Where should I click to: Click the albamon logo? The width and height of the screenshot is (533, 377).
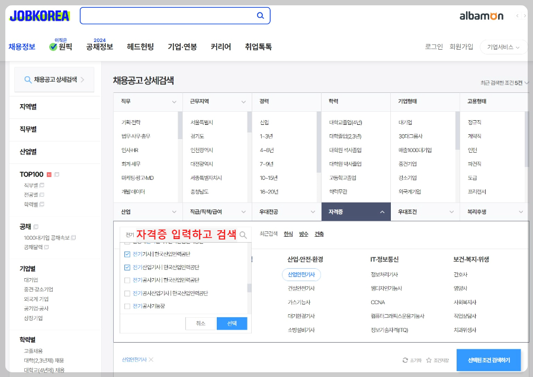pyautogui.click(x=481, y=17)
